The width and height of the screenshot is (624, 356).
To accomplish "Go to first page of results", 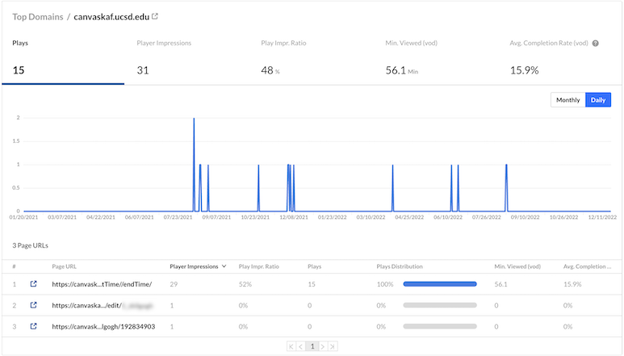I will coord(291,346).
